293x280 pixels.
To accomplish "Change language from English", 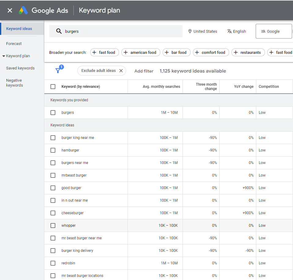I will pos(236,31).
